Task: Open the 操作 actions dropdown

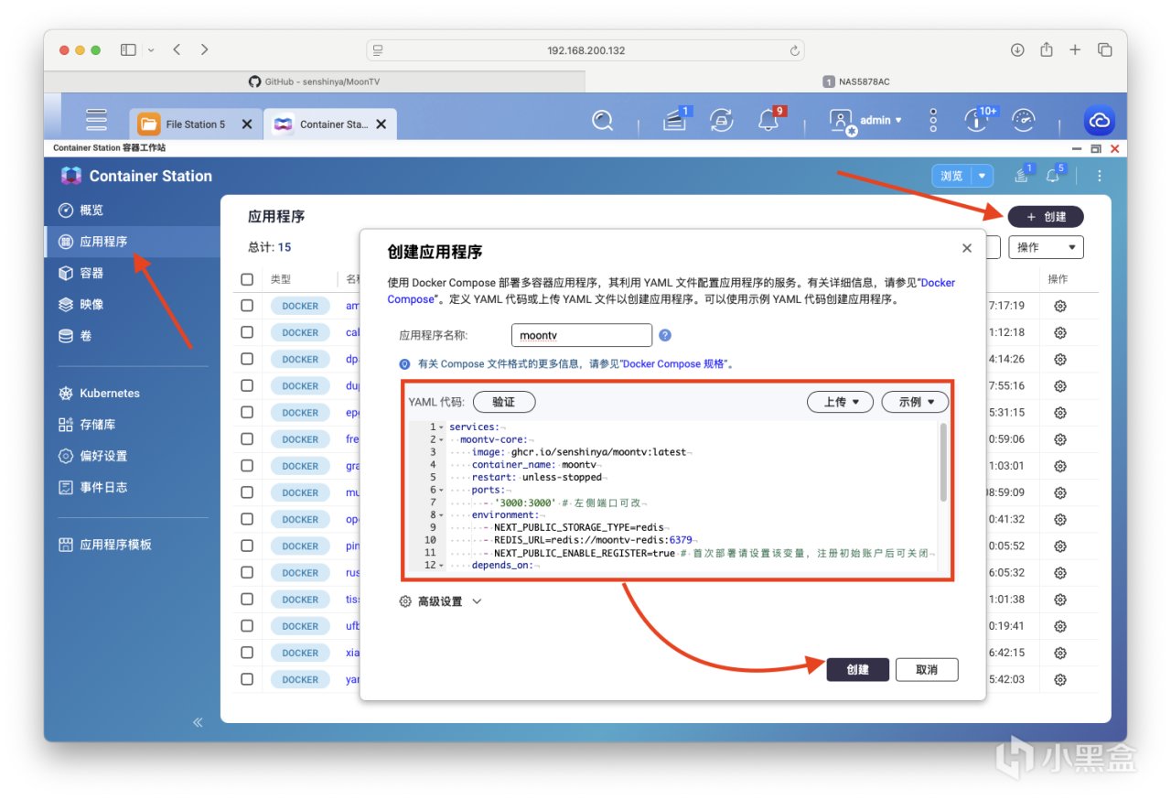Action: click(x=1046, y=247)
